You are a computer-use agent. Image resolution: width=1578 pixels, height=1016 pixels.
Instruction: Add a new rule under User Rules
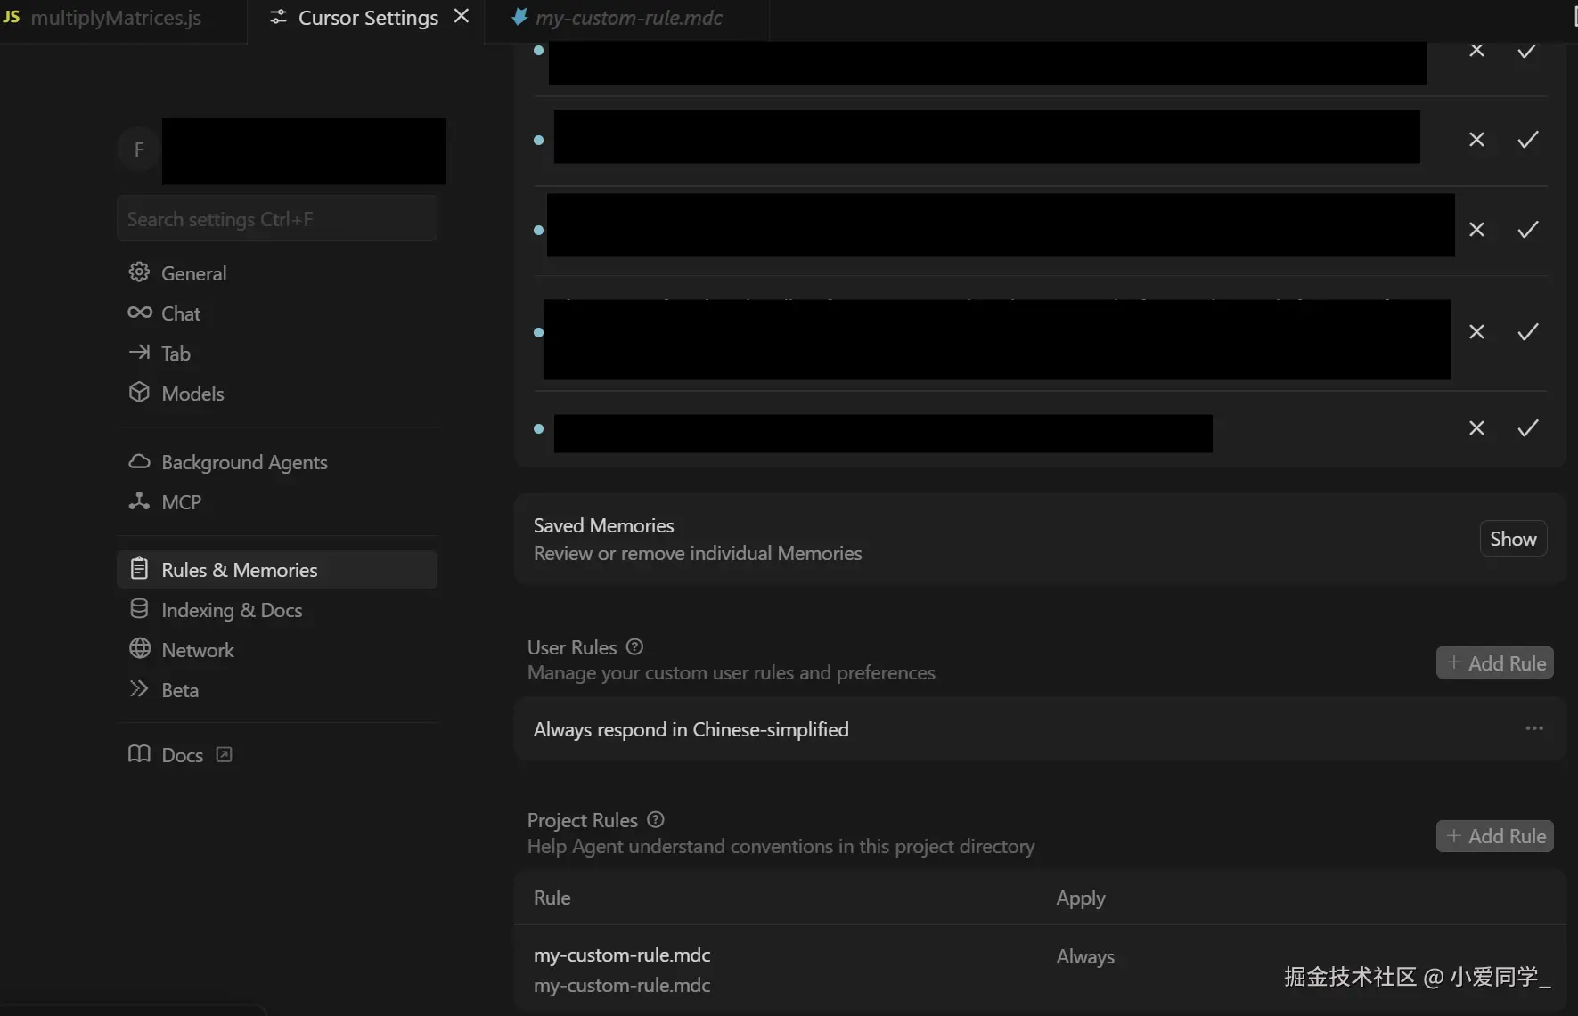coord(1495,663)
